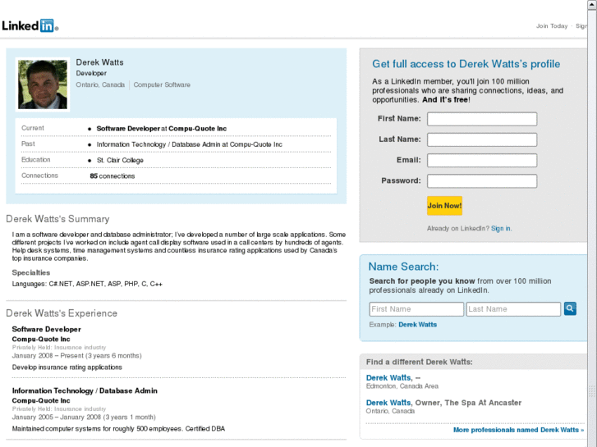Click January 2005 – January 2008 date range

point(84,417)
